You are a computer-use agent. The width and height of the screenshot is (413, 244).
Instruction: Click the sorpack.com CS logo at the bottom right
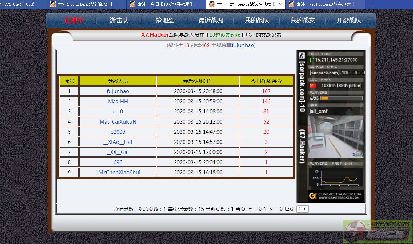378,231
